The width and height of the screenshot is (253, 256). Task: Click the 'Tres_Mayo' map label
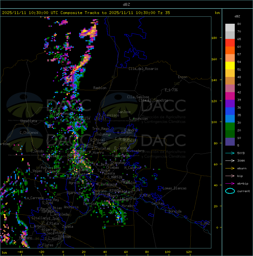pos(100,129)
